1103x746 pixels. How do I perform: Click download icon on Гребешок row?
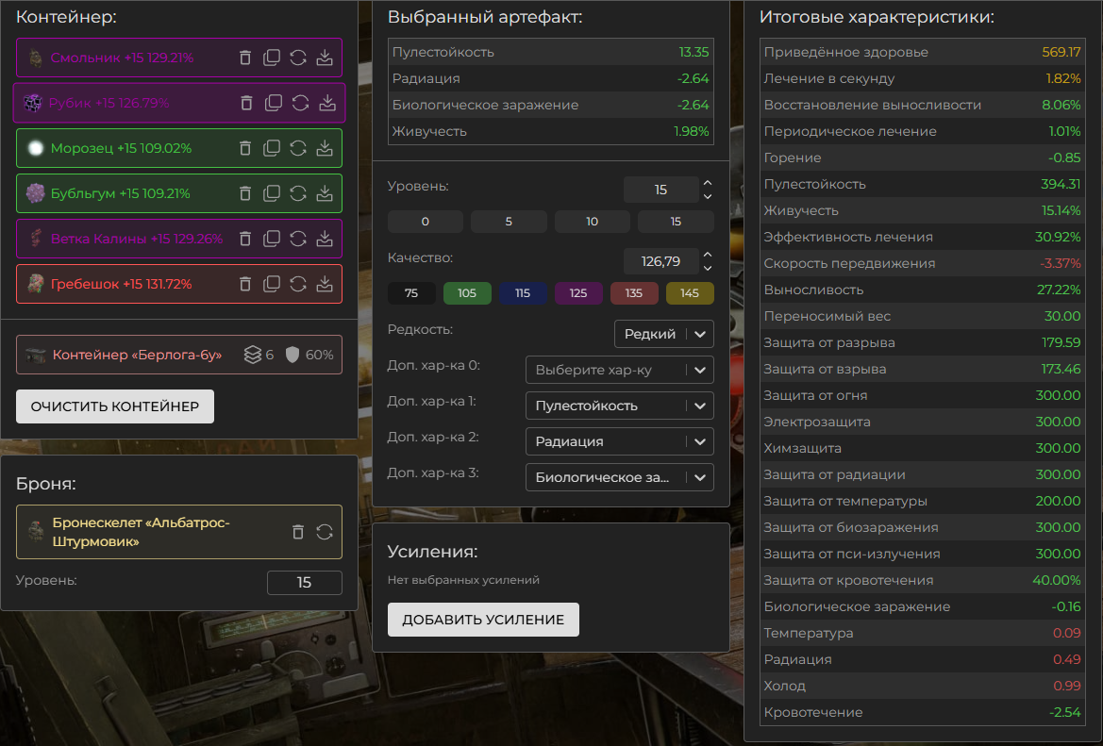click(x=325, y=284)
